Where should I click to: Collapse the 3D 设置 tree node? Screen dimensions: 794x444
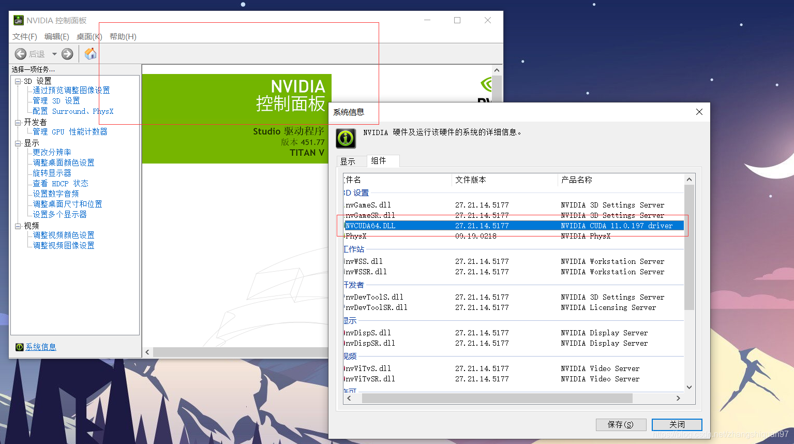(x=18, y=81)
